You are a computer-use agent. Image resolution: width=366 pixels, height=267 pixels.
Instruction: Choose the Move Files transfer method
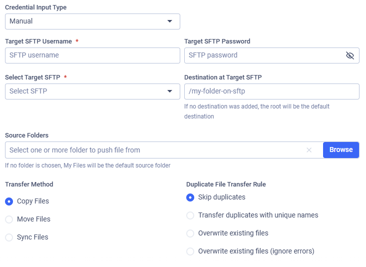[x=9, y=219]
